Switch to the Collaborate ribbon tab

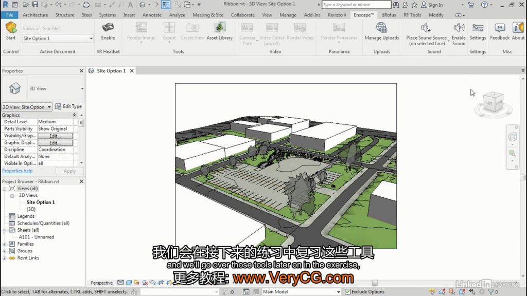243,15
